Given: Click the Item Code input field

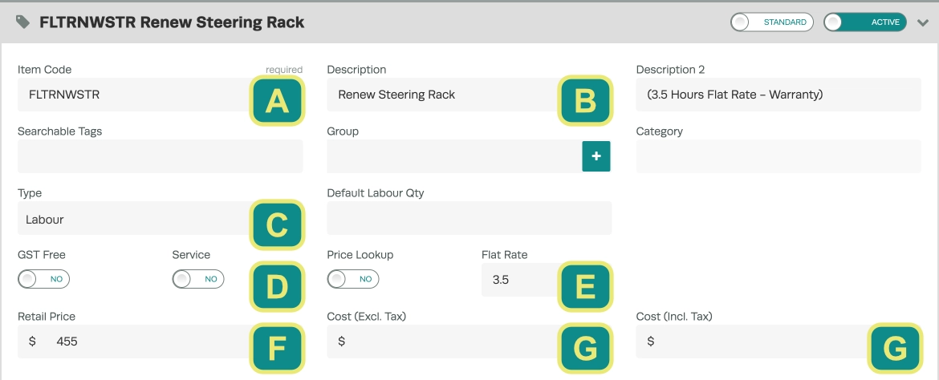Looking at the screenshot, I should point(160,95).
